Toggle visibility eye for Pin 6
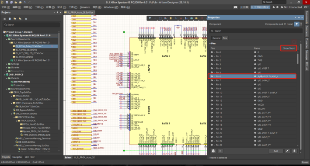This screenshot has height=166, width=310. [212, 76]
